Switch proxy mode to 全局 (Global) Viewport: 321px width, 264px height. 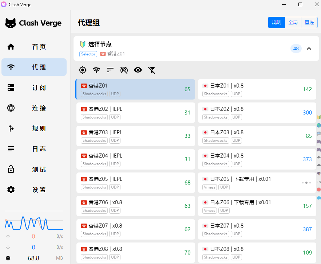click(x=293, y=22)
